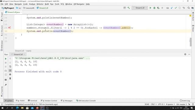
Task: Open Firefox from the taskbar
Action: [37, 108]
